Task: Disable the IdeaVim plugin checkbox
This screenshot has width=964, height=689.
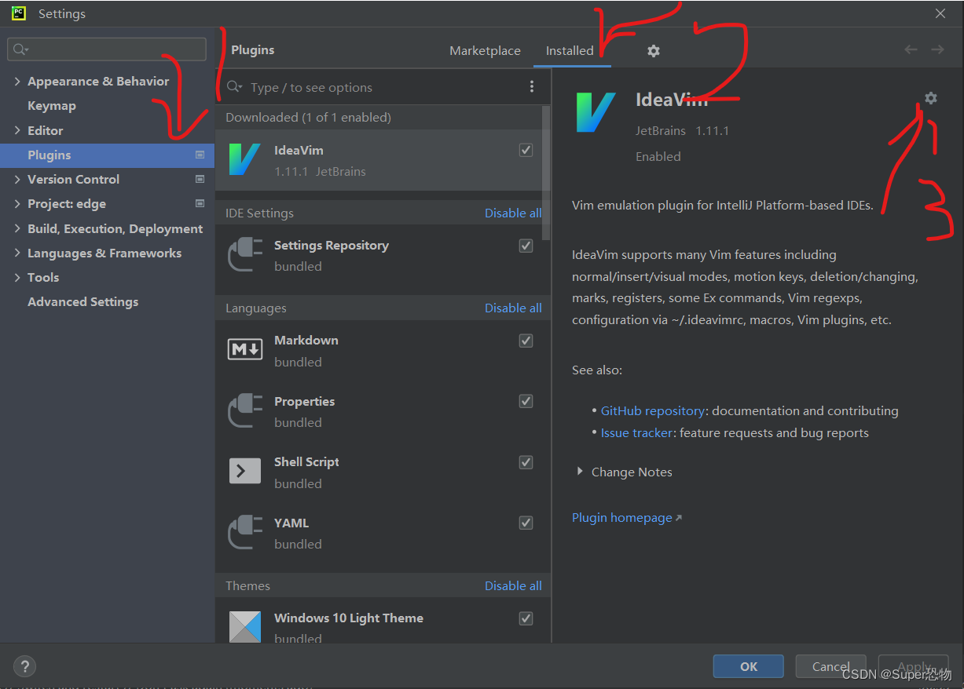Action: [x=526, y=150]
